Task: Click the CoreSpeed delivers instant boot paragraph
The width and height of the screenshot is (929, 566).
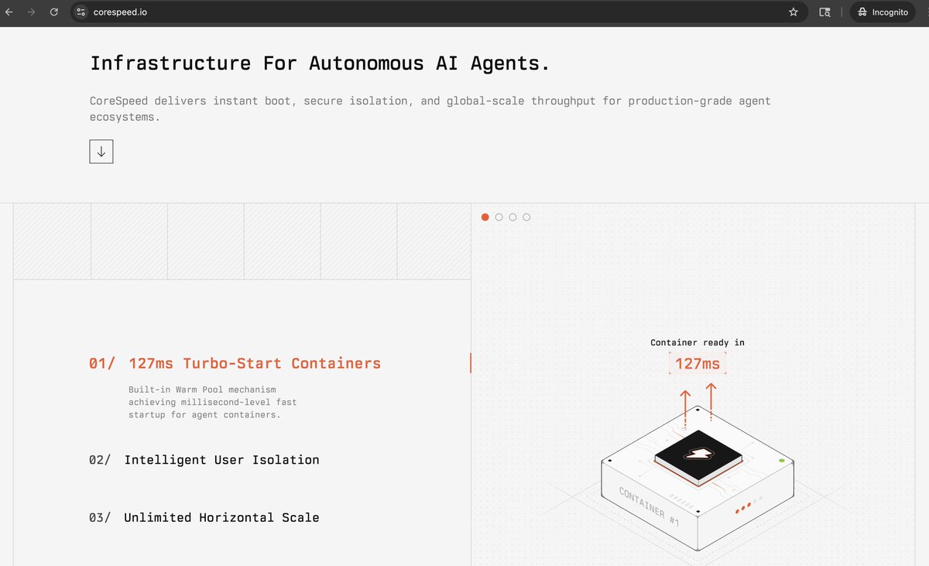Action: coord(430,109)
